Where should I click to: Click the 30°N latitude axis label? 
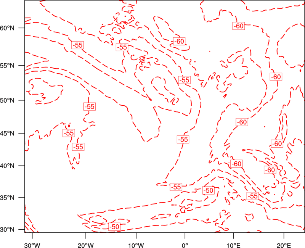tap(7, 230)
